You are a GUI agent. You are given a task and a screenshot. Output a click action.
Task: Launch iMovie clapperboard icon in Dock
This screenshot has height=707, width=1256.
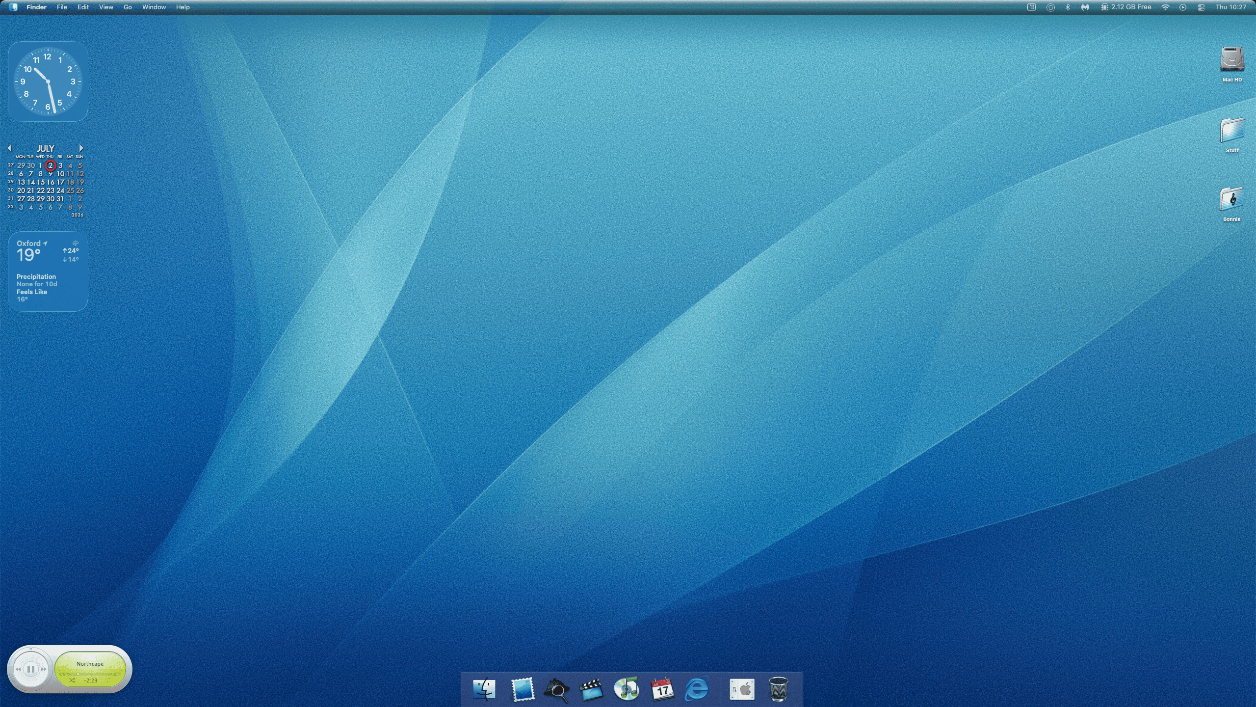591,689
